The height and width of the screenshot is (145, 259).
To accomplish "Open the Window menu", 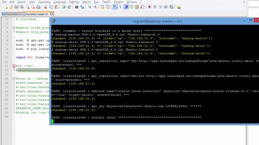I will 132,2.
